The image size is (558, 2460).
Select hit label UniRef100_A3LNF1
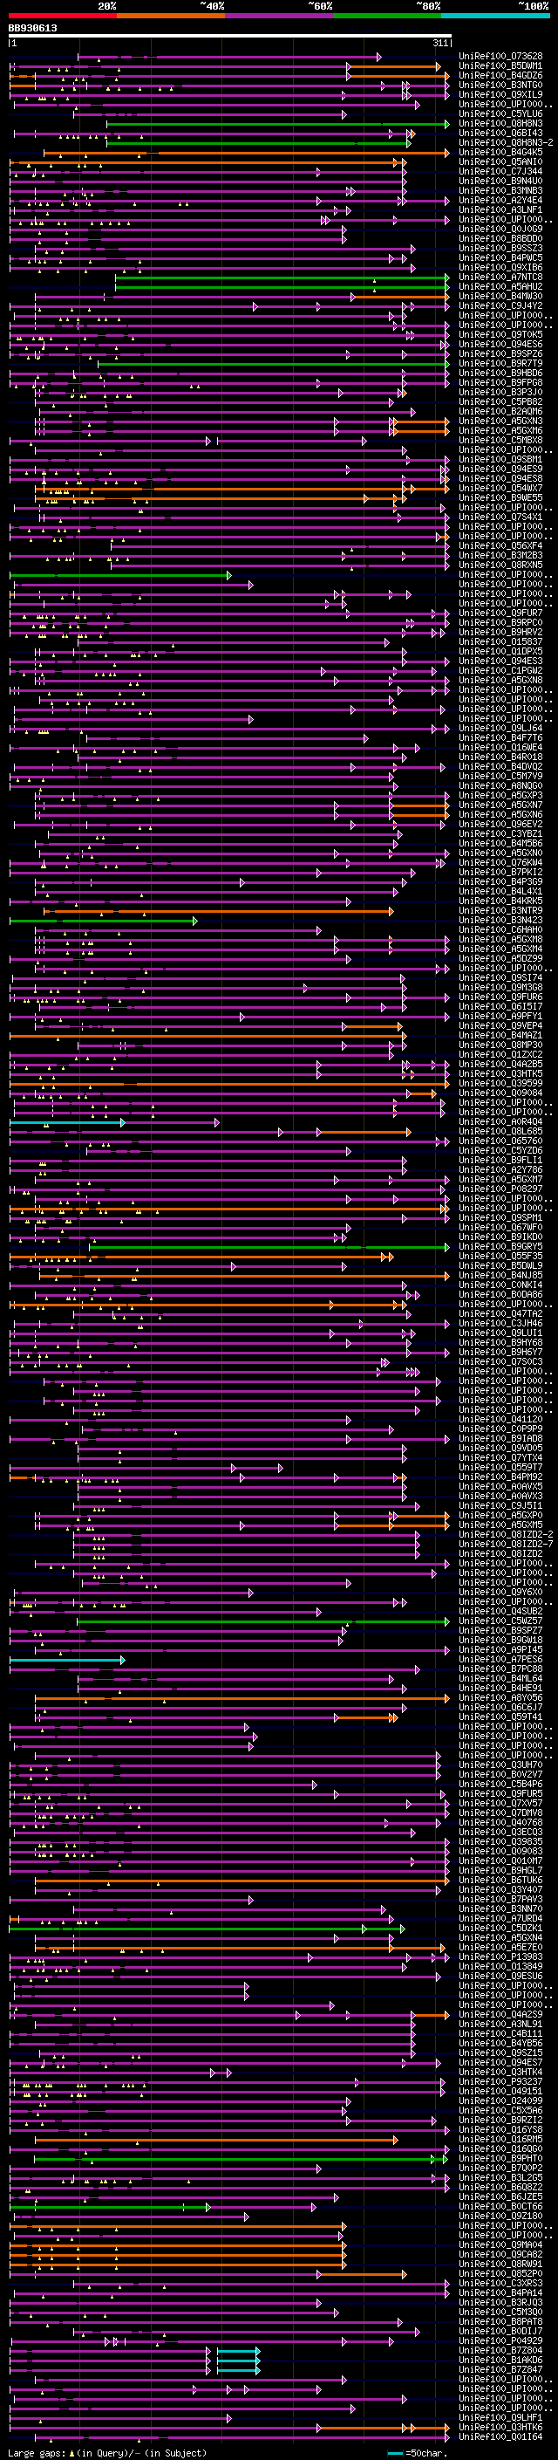coord(500,209)
